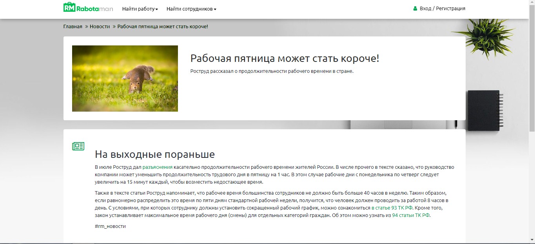Open the разъяснения link
This screenshot has width=535, height=244.
pos(157,167)
